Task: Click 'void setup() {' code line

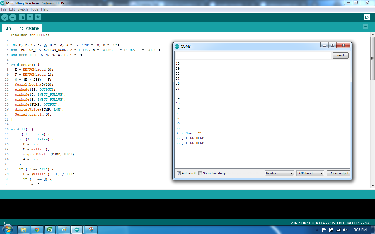Action: (x=25, y=65)
